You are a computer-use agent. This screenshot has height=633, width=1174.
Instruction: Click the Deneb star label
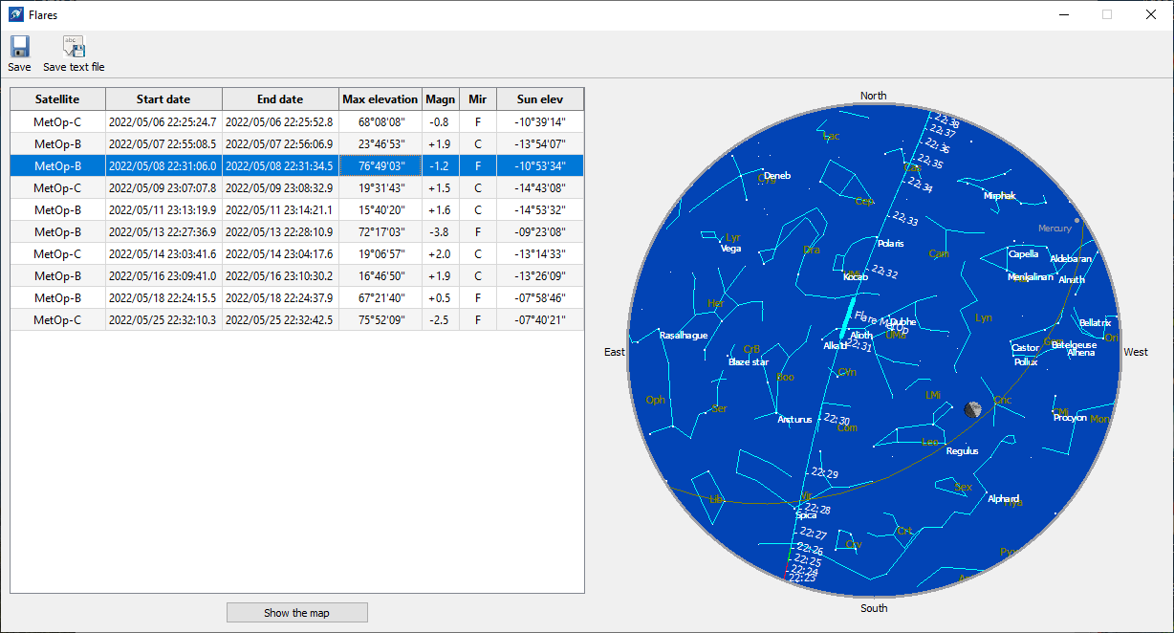(x=777, y=176)
